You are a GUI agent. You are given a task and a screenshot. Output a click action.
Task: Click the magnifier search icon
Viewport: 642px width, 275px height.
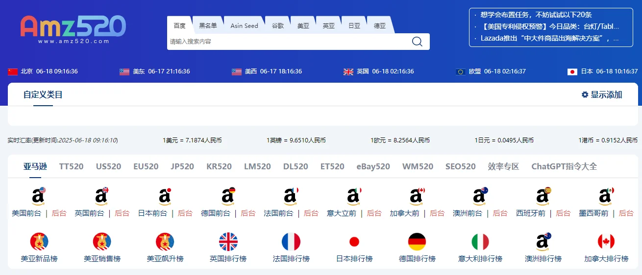point(417,42)
